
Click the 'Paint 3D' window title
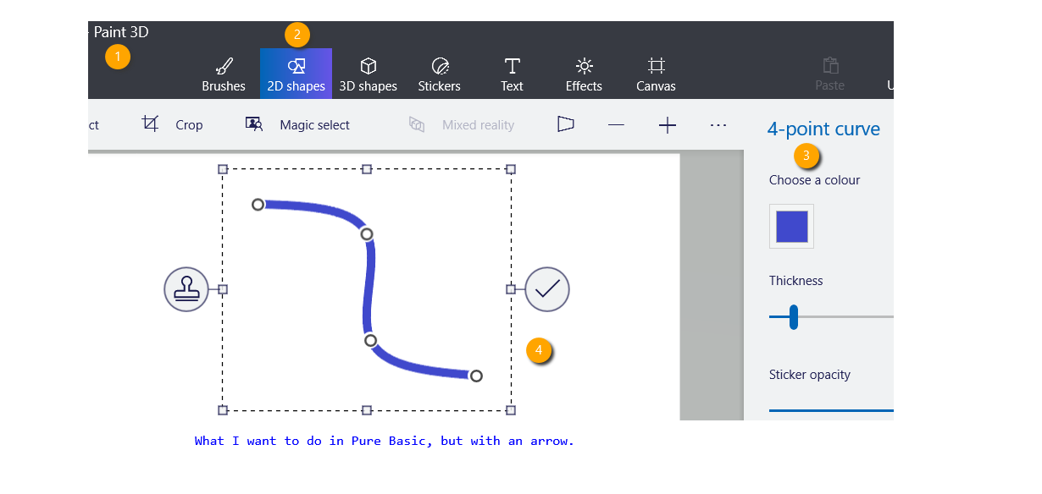120,32
